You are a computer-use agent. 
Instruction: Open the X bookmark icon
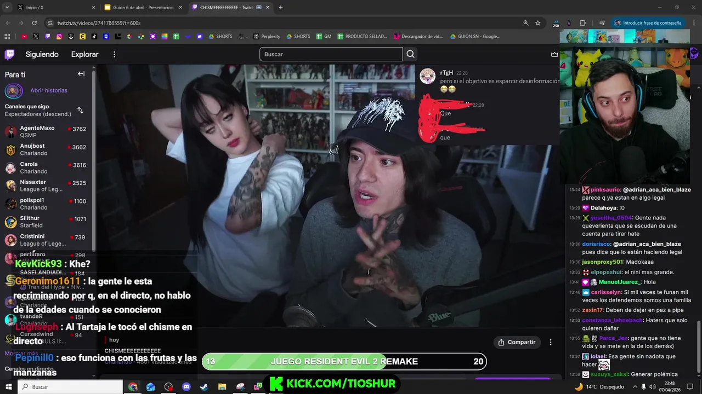pos(36,37)
